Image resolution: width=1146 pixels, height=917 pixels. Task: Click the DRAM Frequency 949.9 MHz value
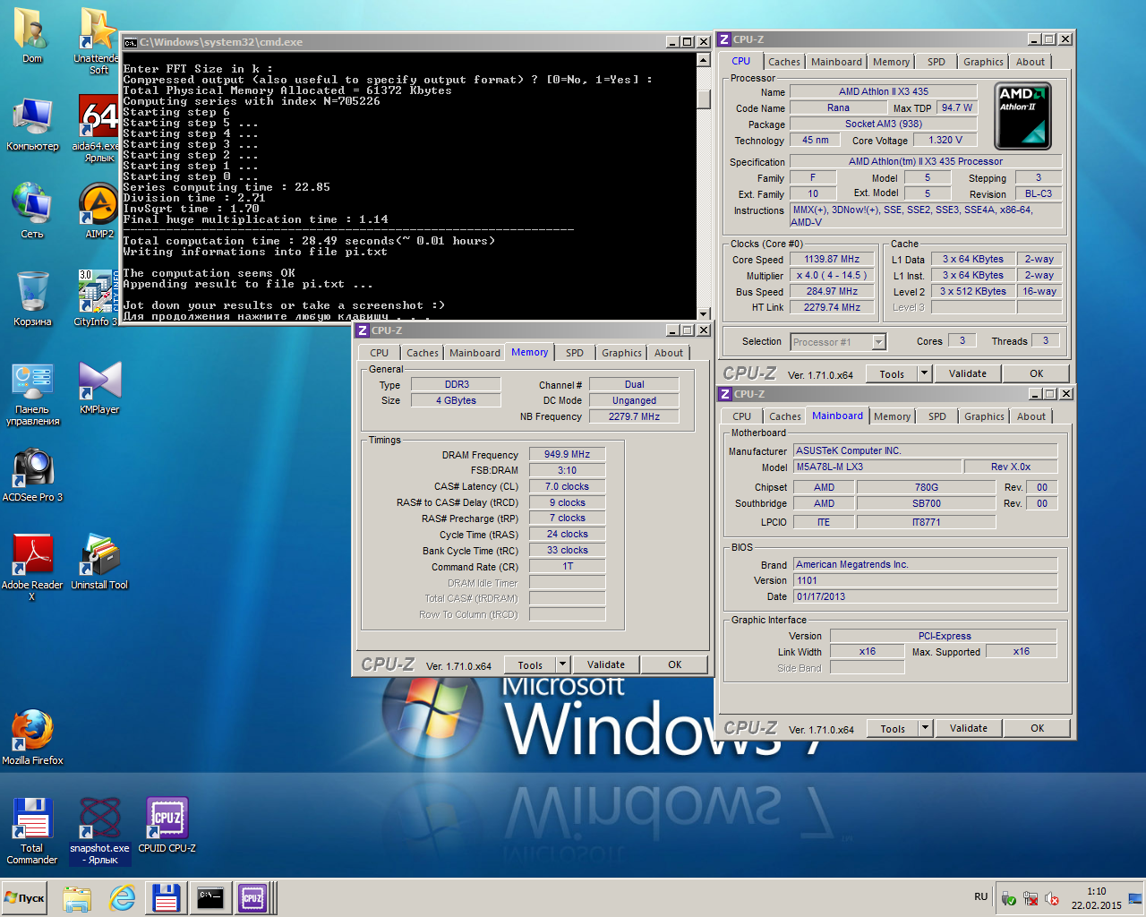(x=567, y=454)
